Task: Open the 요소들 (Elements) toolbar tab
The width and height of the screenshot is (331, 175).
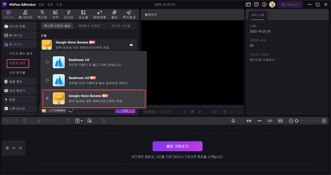Action: (x=83, y=15)
